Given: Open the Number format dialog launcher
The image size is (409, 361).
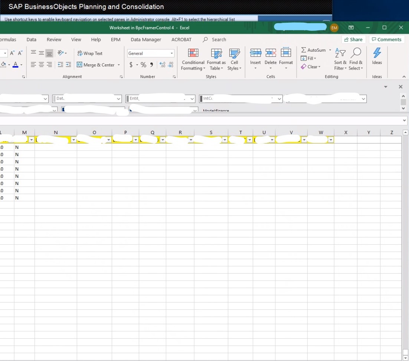Looking at the screenshot, I should pos(174,77).
